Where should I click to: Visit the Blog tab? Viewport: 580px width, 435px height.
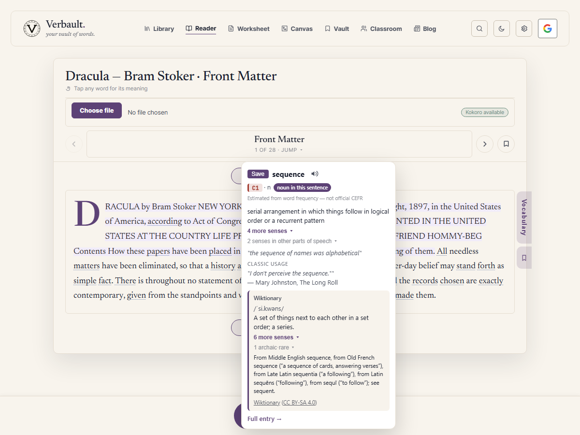pyautogui.click(x=425, y=29)
